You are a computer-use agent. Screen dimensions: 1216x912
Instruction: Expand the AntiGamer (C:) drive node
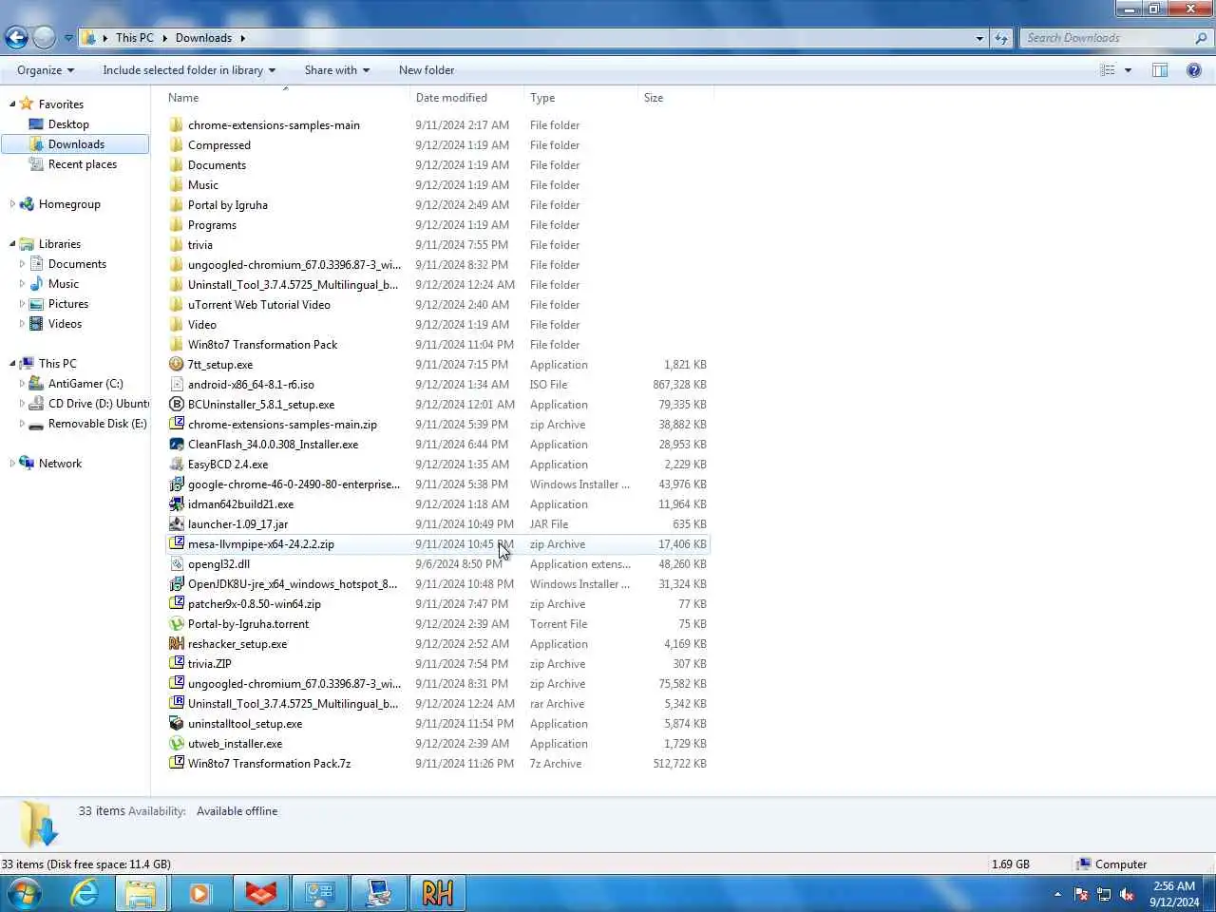click(x=22, y=384)
